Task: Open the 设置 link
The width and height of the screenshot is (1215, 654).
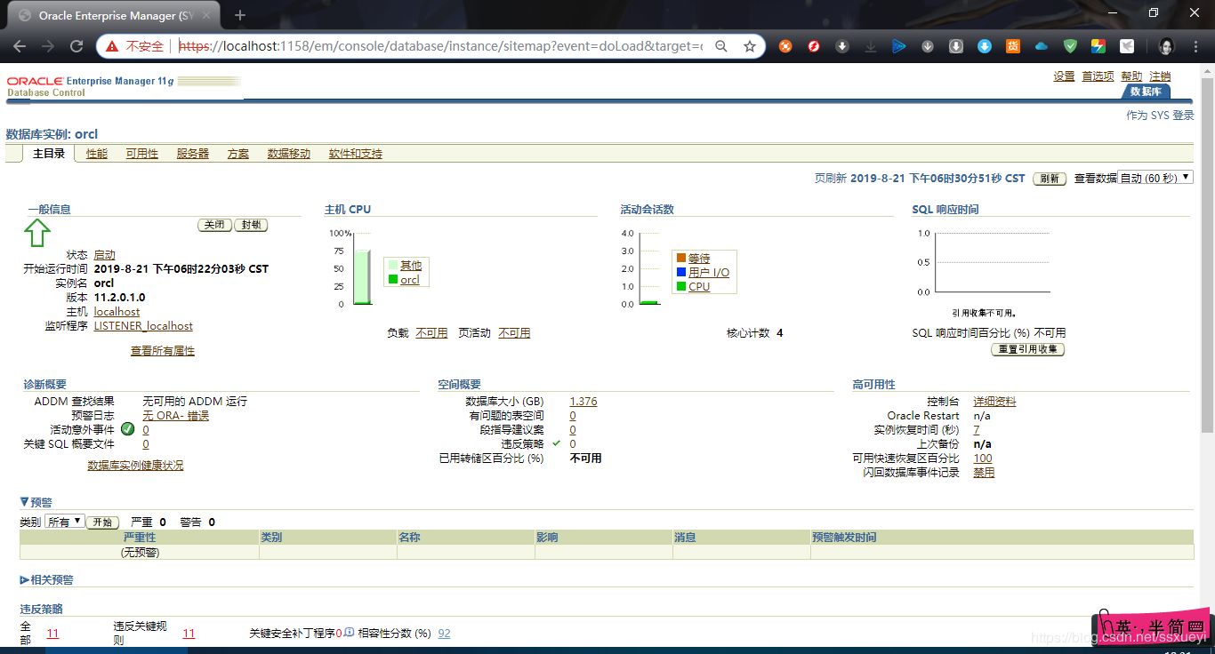Action: coord(1064,76)
